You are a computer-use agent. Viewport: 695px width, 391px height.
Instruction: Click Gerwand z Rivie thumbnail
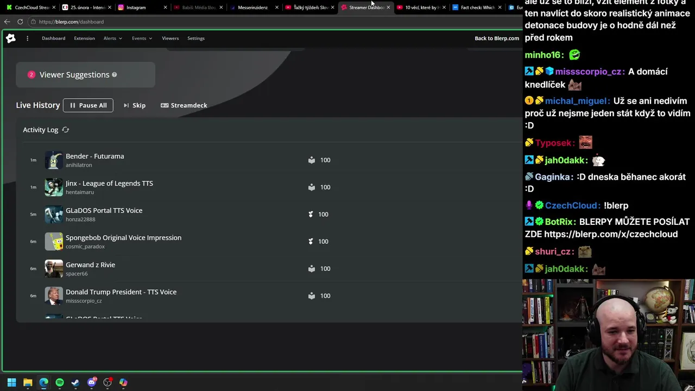(54, 269)
